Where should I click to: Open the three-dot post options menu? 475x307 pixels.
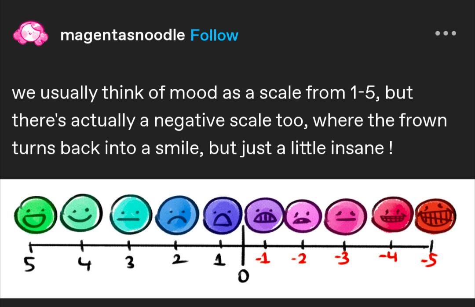point(446,33)
